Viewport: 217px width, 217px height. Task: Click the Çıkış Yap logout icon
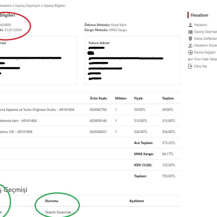click(190, 66)
